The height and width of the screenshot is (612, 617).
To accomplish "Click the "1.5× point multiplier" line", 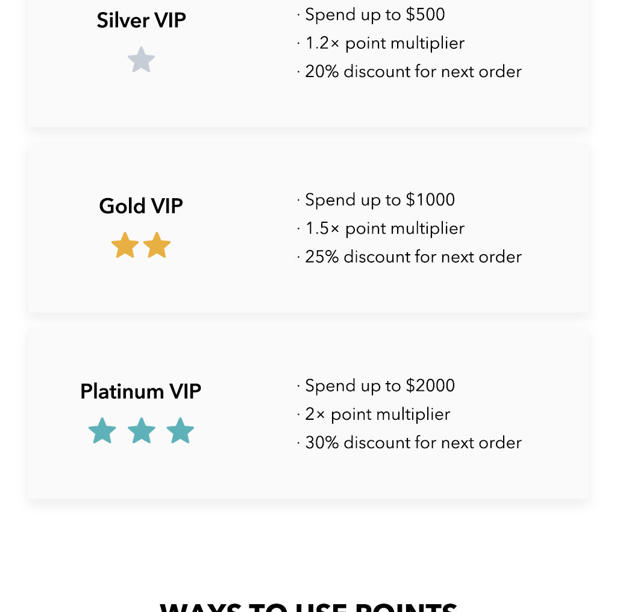I will (384, 229).
